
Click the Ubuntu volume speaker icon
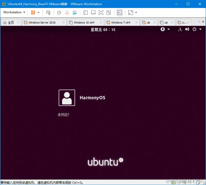coord(187,29)
